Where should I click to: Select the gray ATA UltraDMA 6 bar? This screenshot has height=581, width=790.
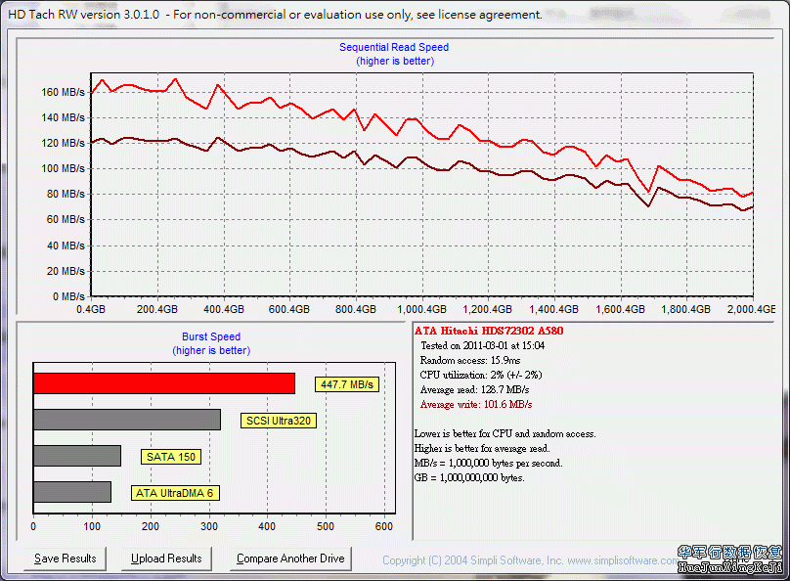pos(72,492)
